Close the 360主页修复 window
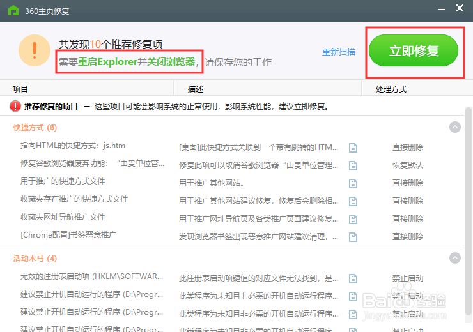The height and width of the screenshot is (332, 473). [460, 8]
